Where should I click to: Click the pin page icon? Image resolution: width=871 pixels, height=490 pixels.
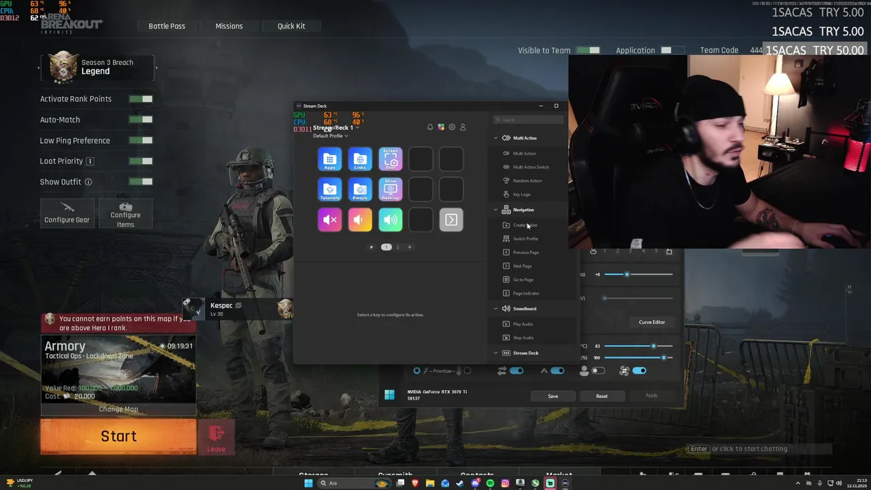point(371,247)
